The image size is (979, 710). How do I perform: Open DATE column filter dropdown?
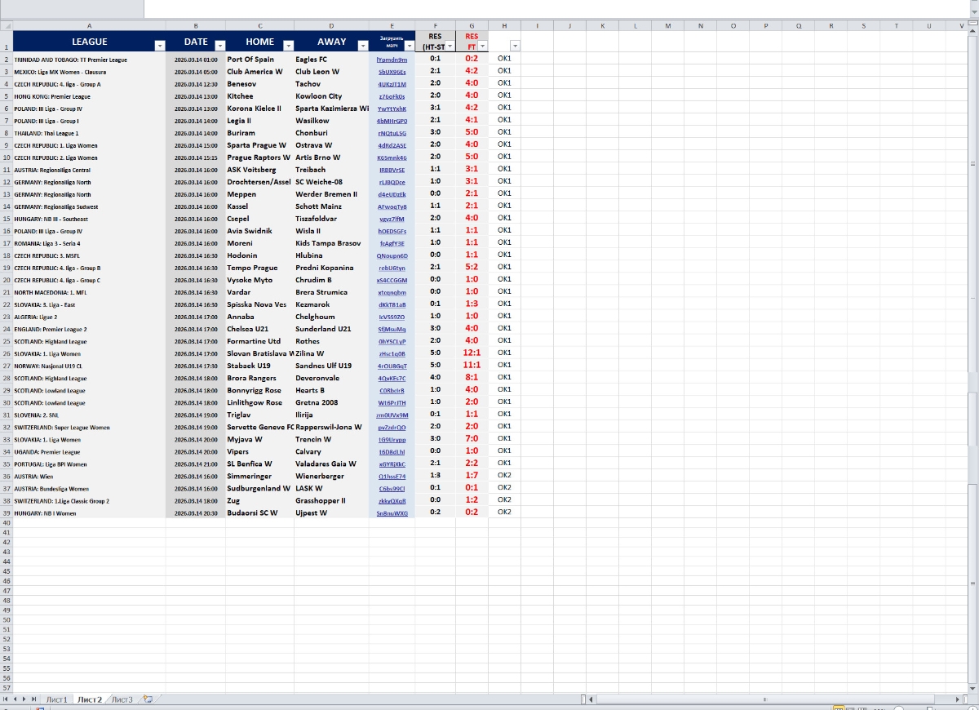pyautogui.click(x=219, y=46)
